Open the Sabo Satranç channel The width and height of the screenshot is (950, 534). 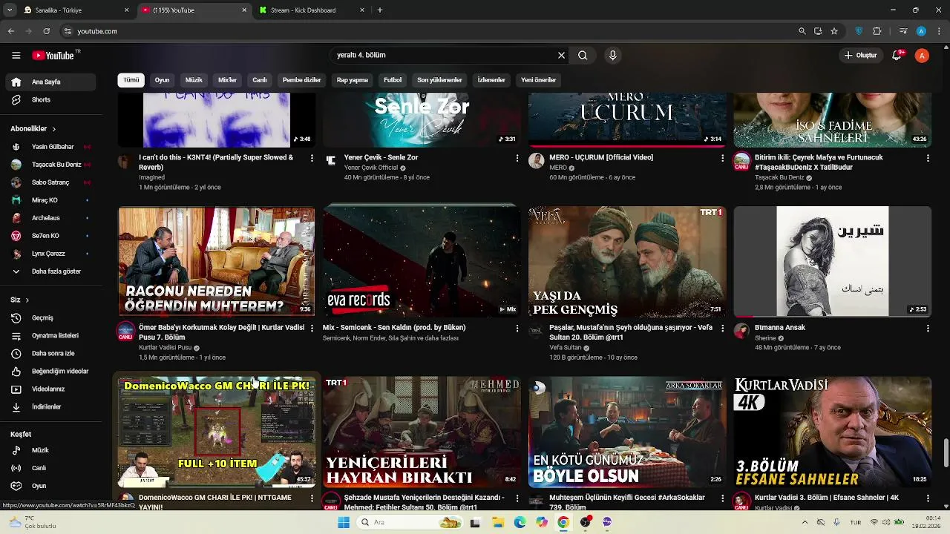click(50, 182)
